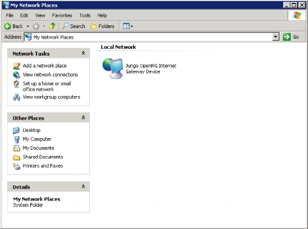
Task: Click the View workgroup computers icon
Action: click(16, 97)
